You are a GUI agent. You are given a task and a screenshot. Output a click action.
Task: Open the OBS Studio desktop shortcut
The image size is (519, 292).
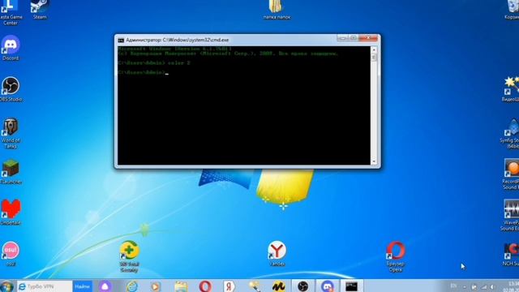tap(11, 88)
